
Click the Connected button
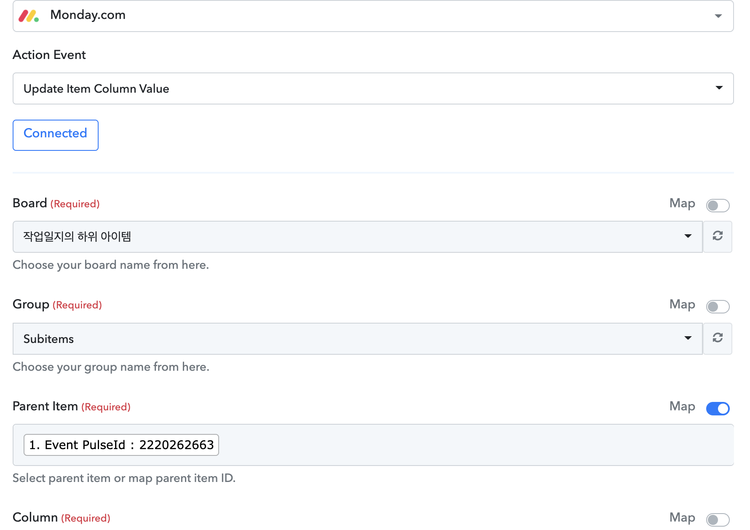[56, 135]
